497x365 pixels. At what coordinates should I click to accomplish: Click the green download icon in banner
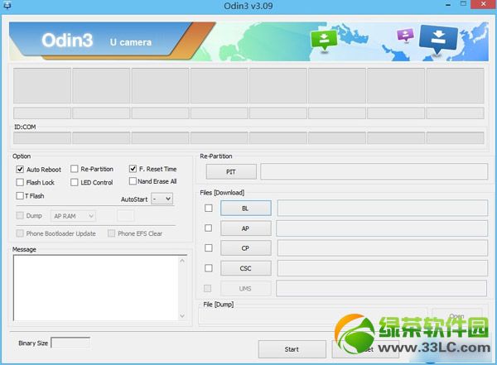[x=324, y=41]
